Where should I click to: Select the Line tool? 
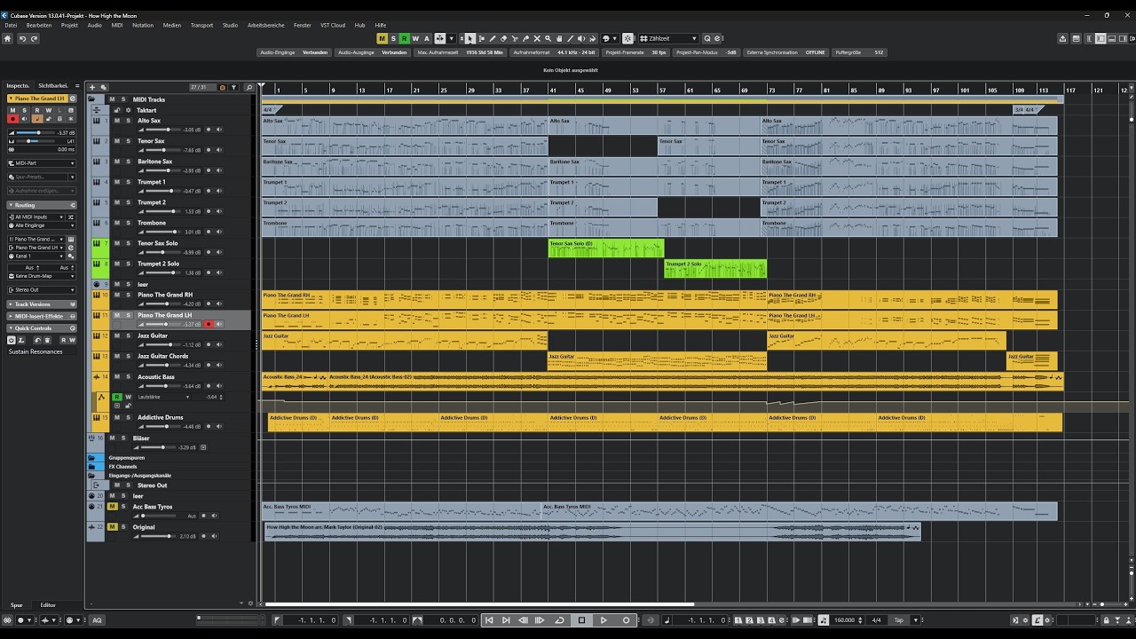(x=570, y=38)
